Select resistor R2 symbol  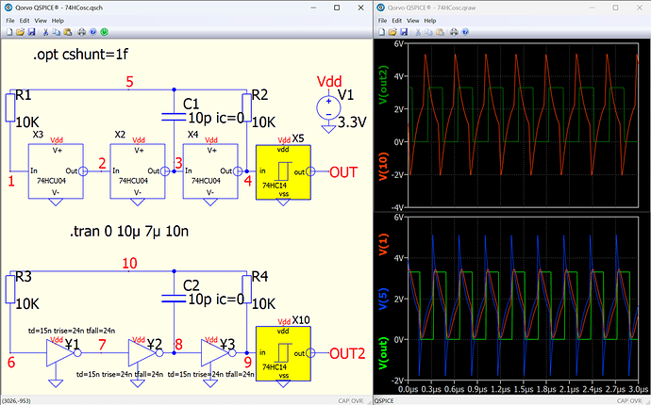246,107
